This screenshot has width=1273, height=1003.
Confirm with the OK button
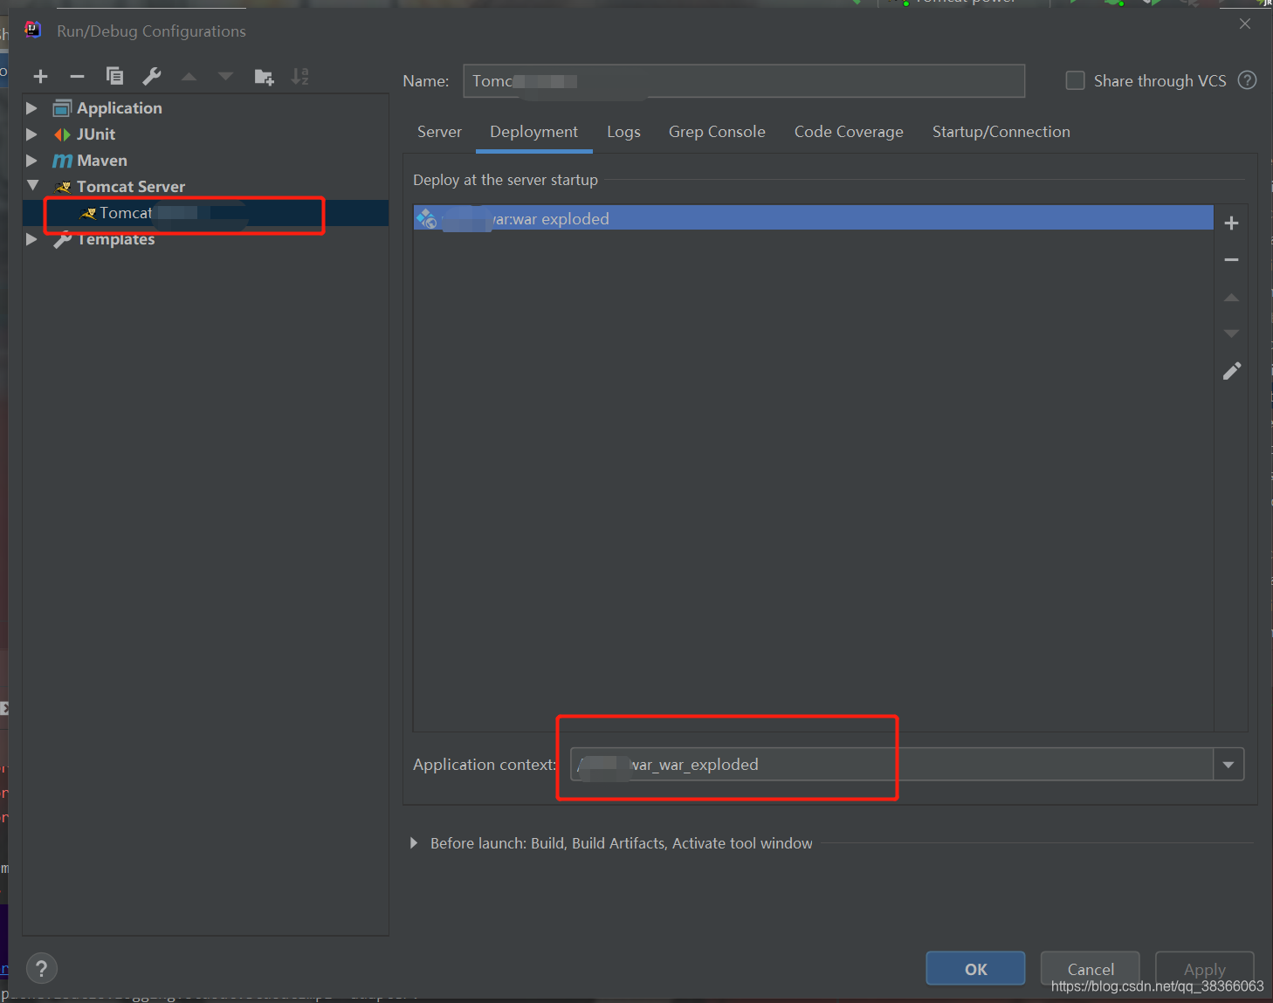click(975, 968)
